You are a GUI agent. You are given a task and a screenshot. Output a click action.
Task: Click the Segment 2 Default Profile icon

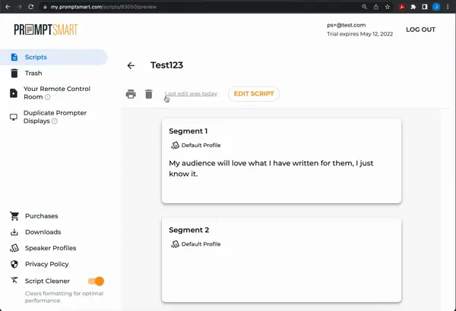click(175, 244)
